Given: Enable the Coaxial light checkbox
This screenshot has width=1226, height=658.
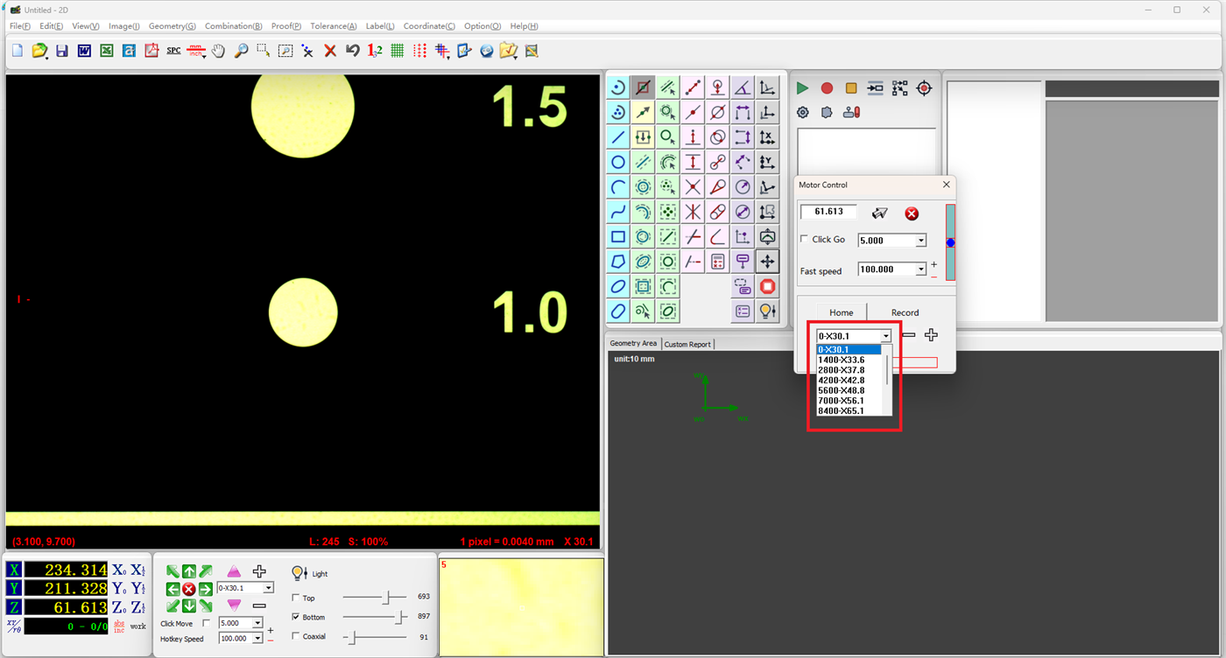Looking at the screenshot, I should click(295, 636).
